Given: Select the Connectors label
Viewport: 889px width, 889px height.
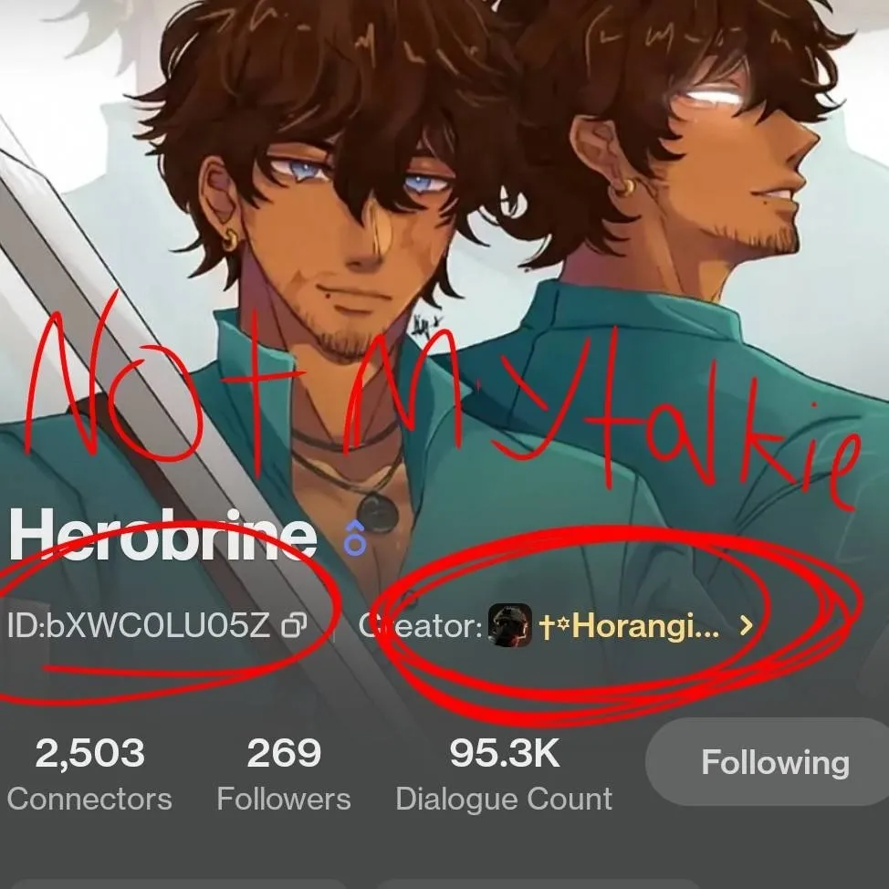Looking at the screenshot, I should (x=89, y=799).
